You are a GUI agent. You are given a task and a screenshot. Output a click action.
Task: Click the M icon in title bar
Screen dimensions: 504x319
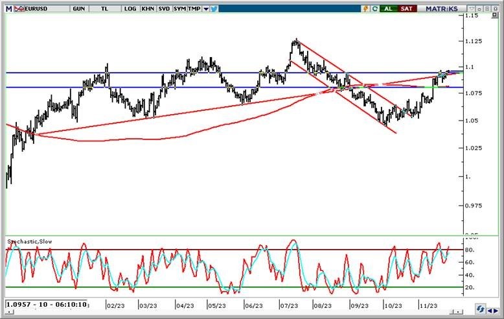pos(6,8)
